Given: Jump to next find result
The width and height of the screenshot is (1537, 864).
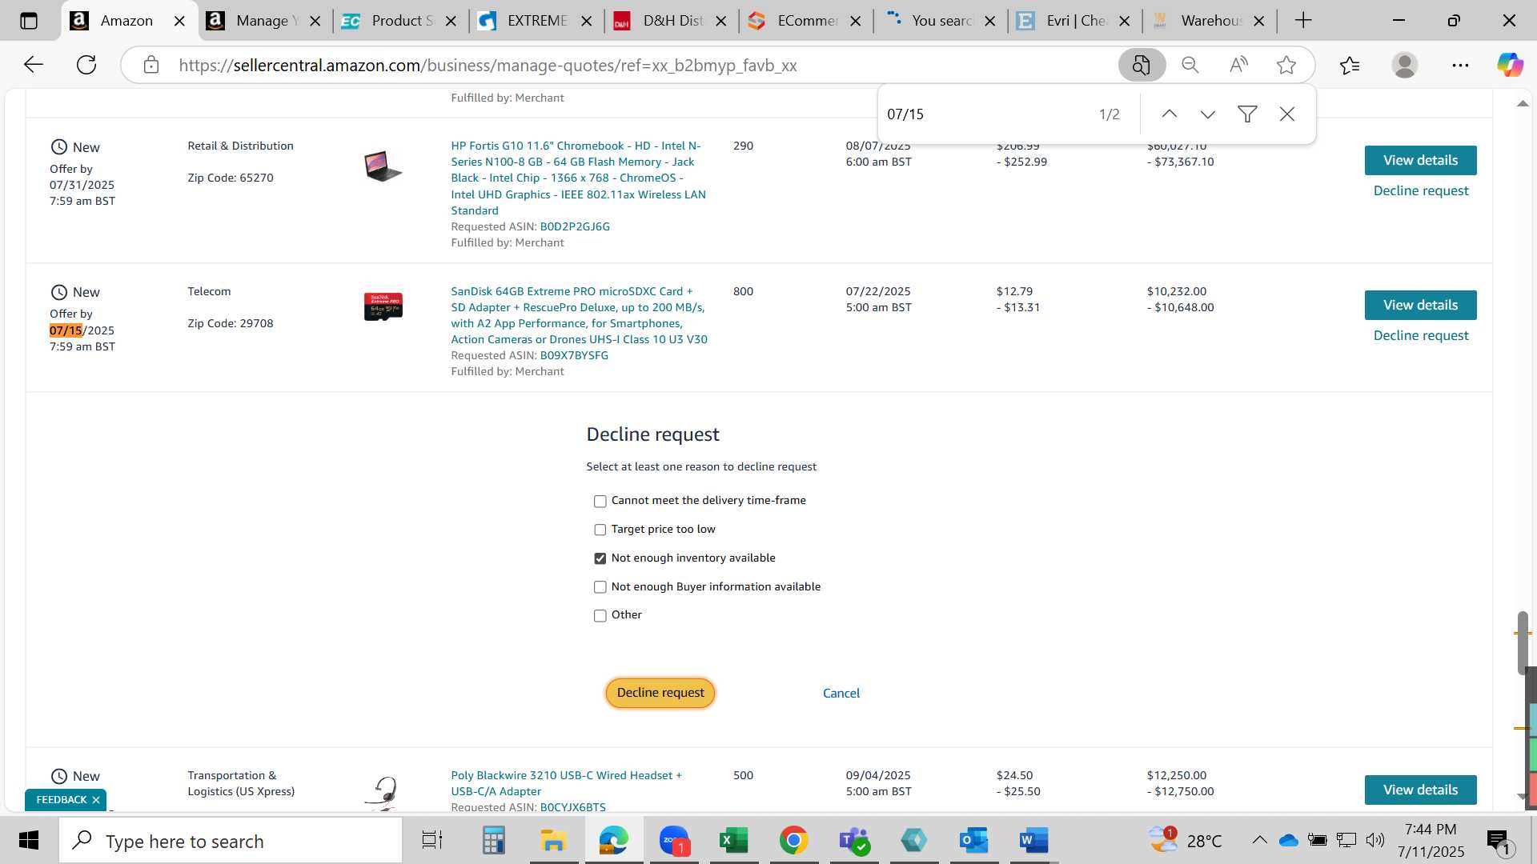Looking at the screenshot, I should pos(1208,114).
